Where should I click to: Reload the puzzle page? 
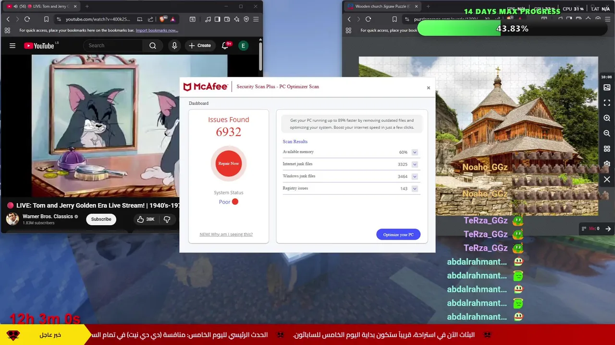(368, 19)
